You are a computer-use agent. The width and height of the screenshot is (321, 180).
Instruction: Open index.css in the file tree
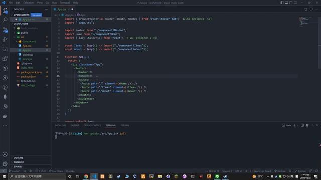point(28,55)
